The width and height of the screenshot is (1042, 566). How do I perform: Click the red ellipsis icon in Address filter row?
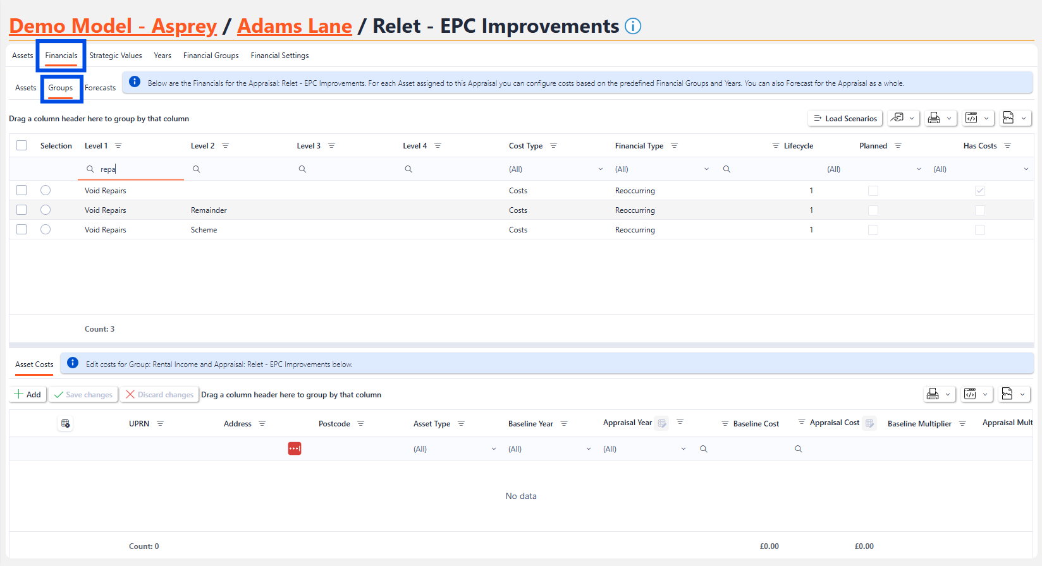(295, 449)
